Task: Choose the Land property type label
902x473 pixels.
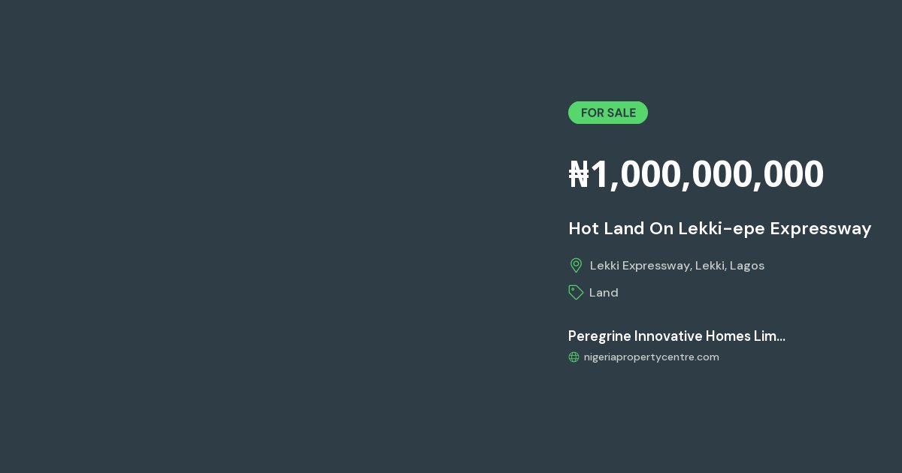Action: pos(604,293)
